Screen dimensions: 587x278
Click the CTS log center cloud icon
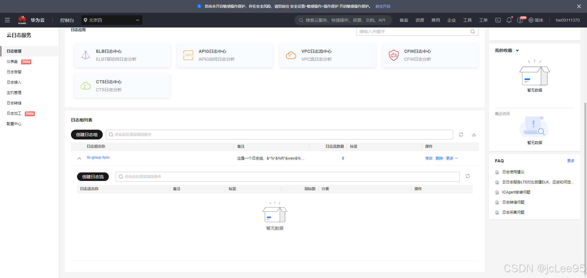tap(86, 86)
